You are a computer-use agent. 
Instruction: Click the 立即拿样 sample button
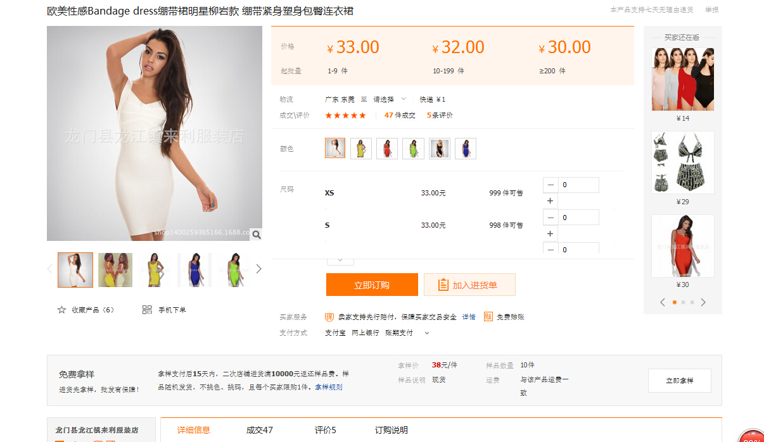[x=679, y=381]
